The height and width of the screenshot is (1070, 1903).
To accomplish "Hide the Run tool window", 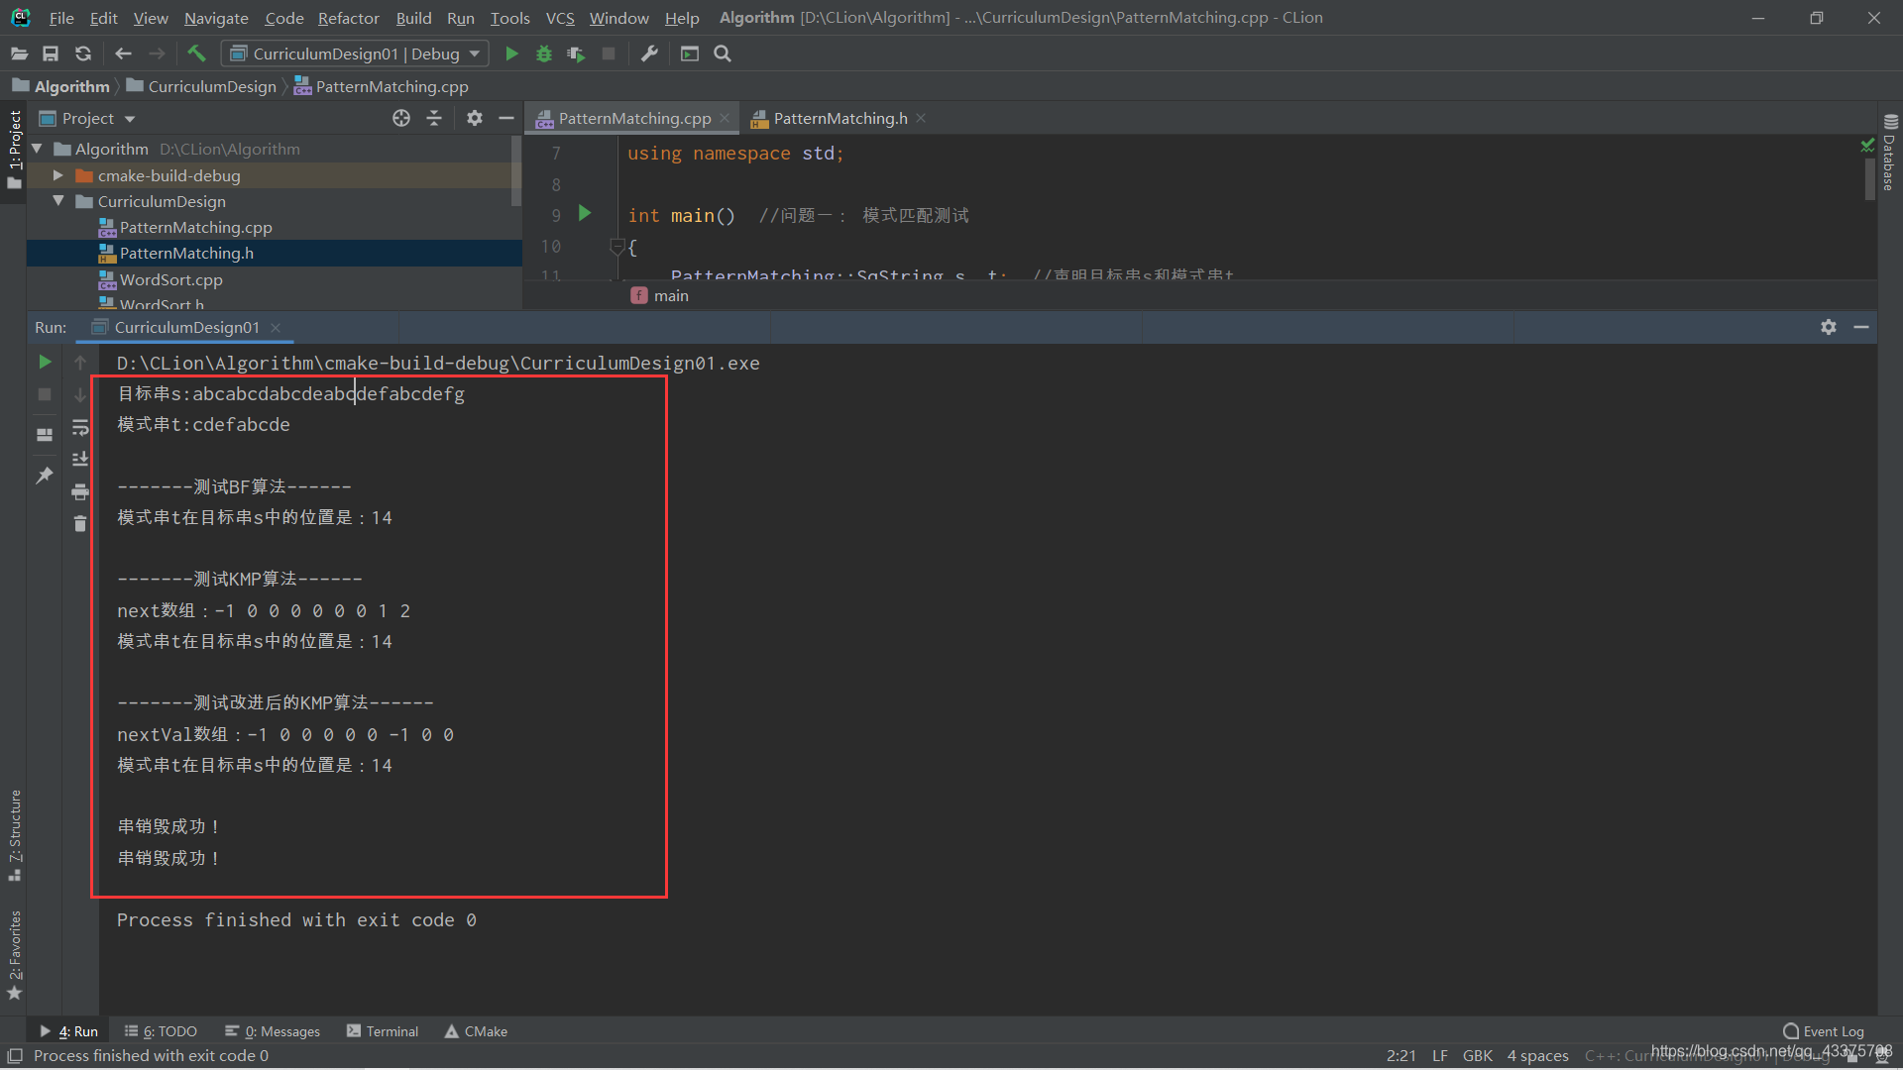I will click(x=1861, y=327).
